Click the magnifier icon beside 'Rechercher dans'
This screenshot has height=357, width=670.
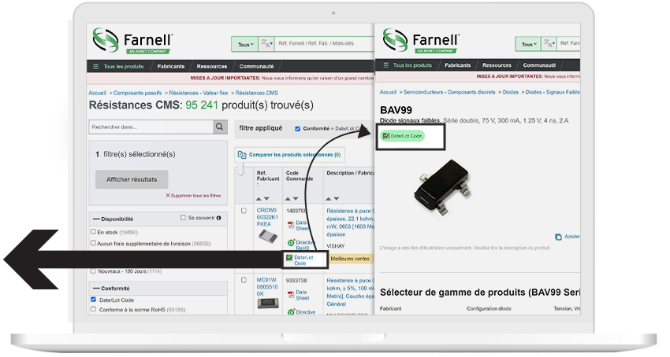(219, 127)
